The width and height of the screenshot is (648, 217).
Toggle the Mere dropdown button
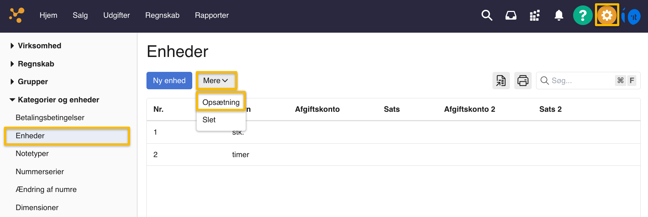tap(216, 81)
